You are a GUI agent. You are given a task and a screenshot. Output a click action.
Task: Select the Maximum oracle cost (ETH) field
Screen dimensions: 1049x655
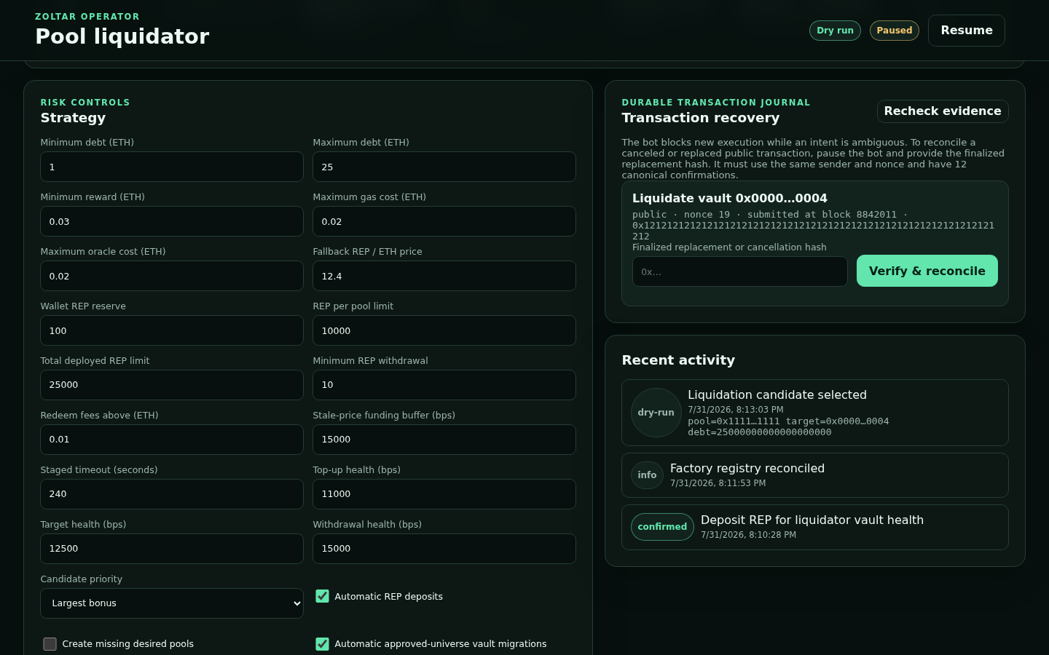pyautogui.click(x=172, y=276)
